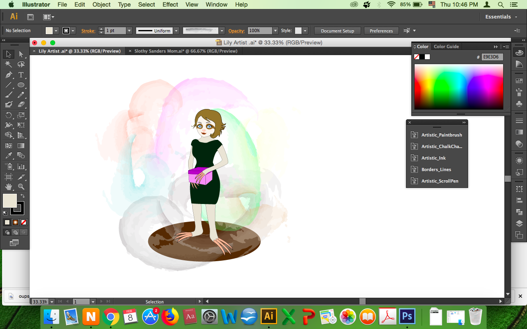
Task: Set paint mode to None
Action: click(24, 222)
